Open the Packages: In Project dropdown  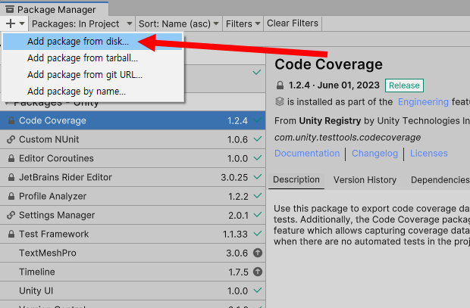[82, 23]
